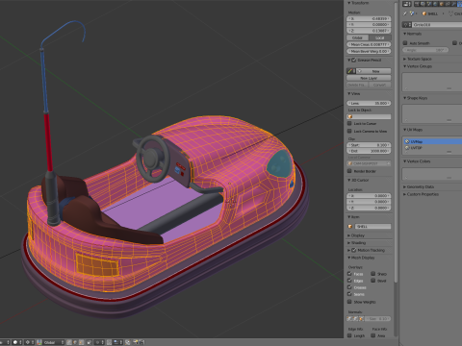Enable Auto Smooth in Normals panel

coord(405,43)
